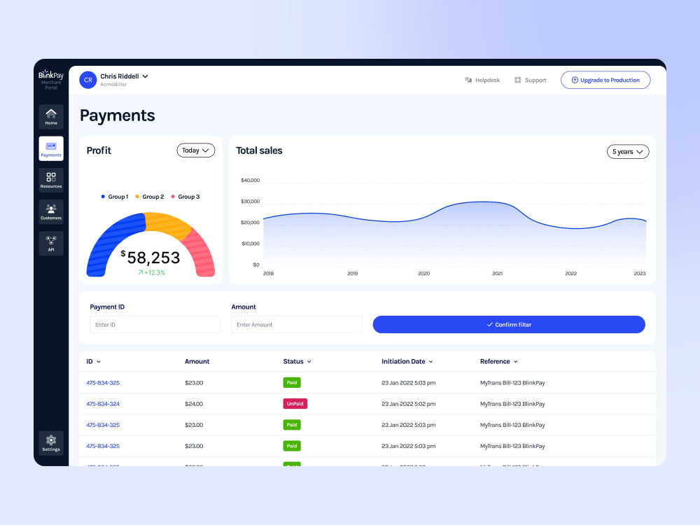
Task: Open the Reference column sort chevron
Action: pyautogui.click(x=516, y=362)
